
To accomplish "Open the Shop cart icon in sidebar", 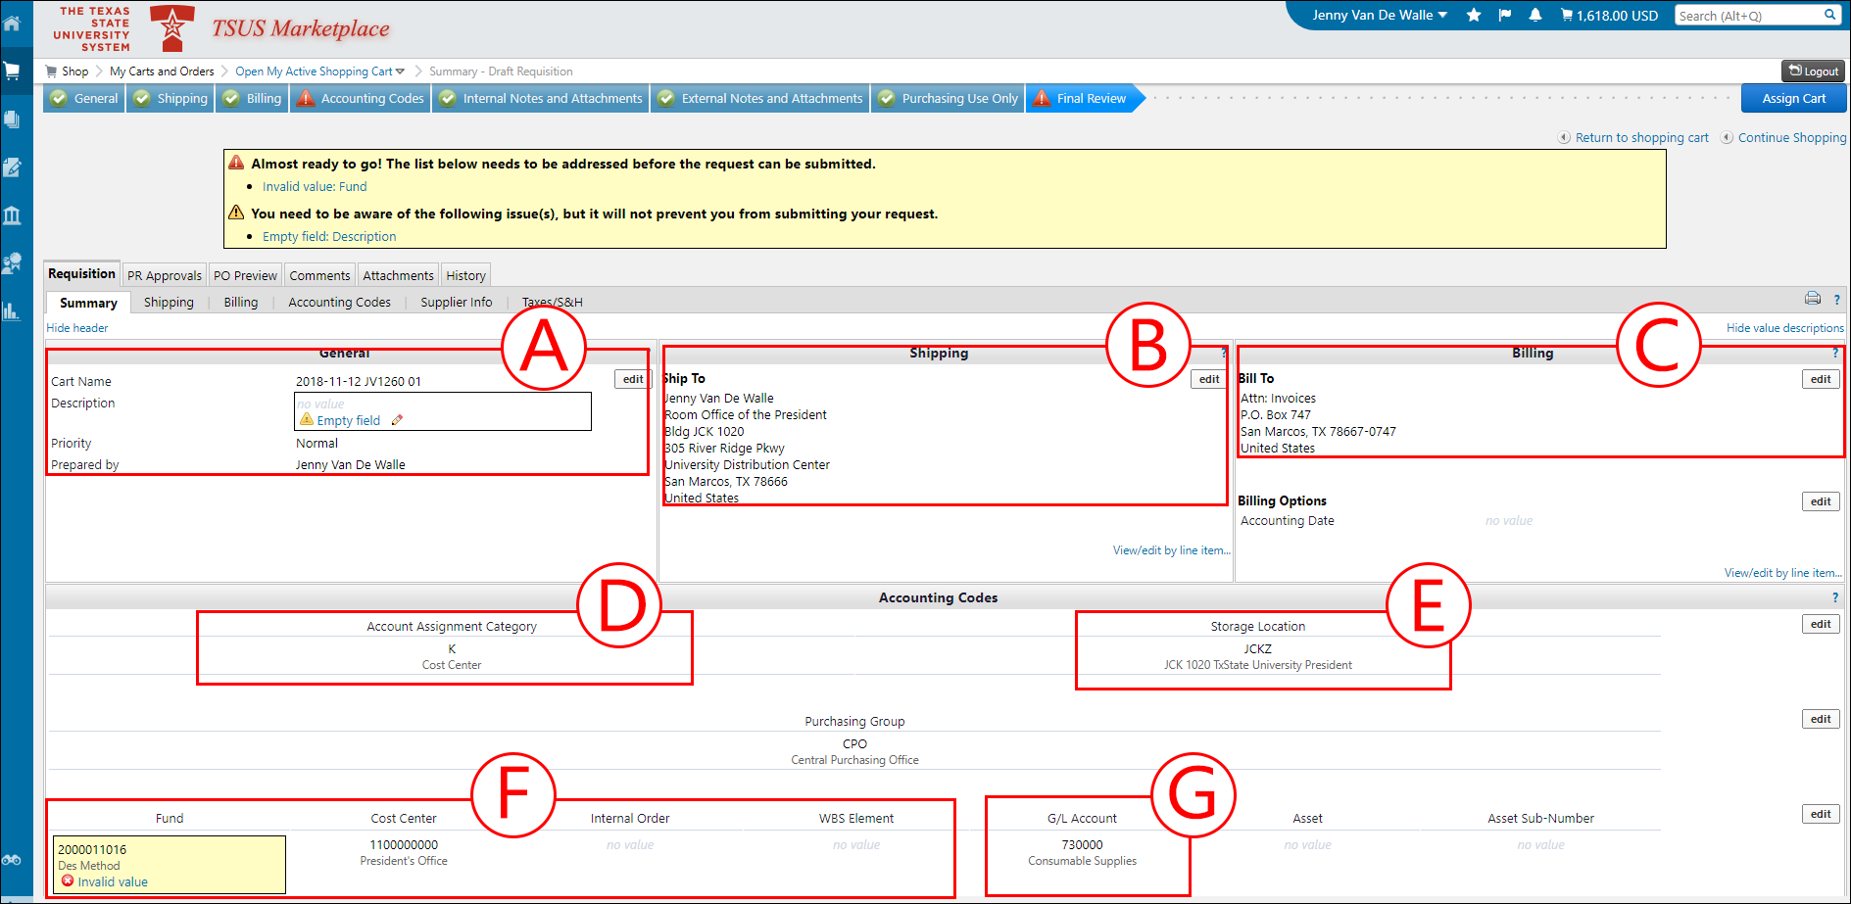I will coord(12,71).
